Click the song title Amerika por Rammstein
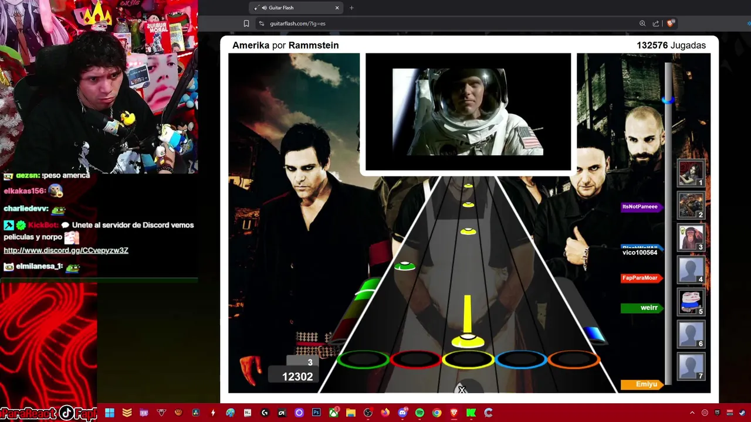 point(285,45)
